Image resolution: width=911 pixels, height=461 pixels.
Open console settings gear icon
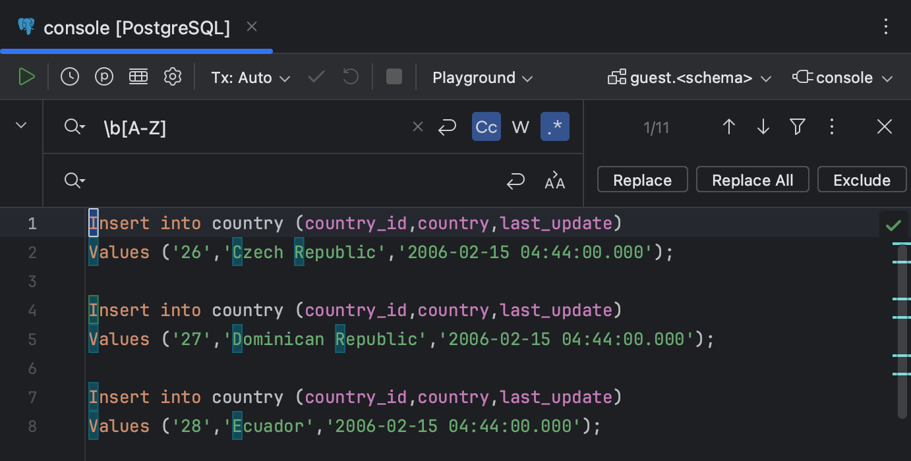coord(173,77)
